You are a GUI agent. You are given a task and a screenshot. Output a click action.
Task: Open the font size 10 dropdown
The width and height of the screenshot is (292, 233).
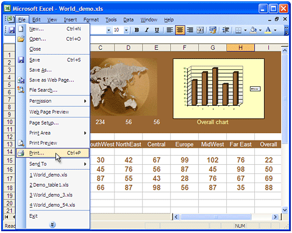point(126,30)
